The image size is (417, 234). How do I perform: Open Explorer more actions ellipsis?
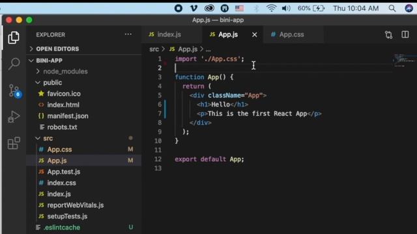coord(128,34)
